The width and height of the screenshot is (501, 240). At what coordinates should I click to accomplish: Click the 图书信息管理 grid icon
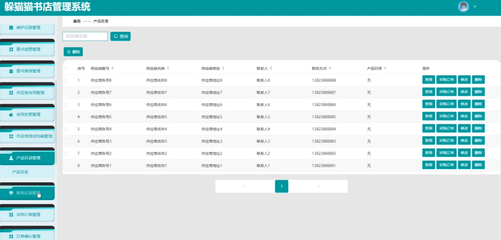point(11,50)
